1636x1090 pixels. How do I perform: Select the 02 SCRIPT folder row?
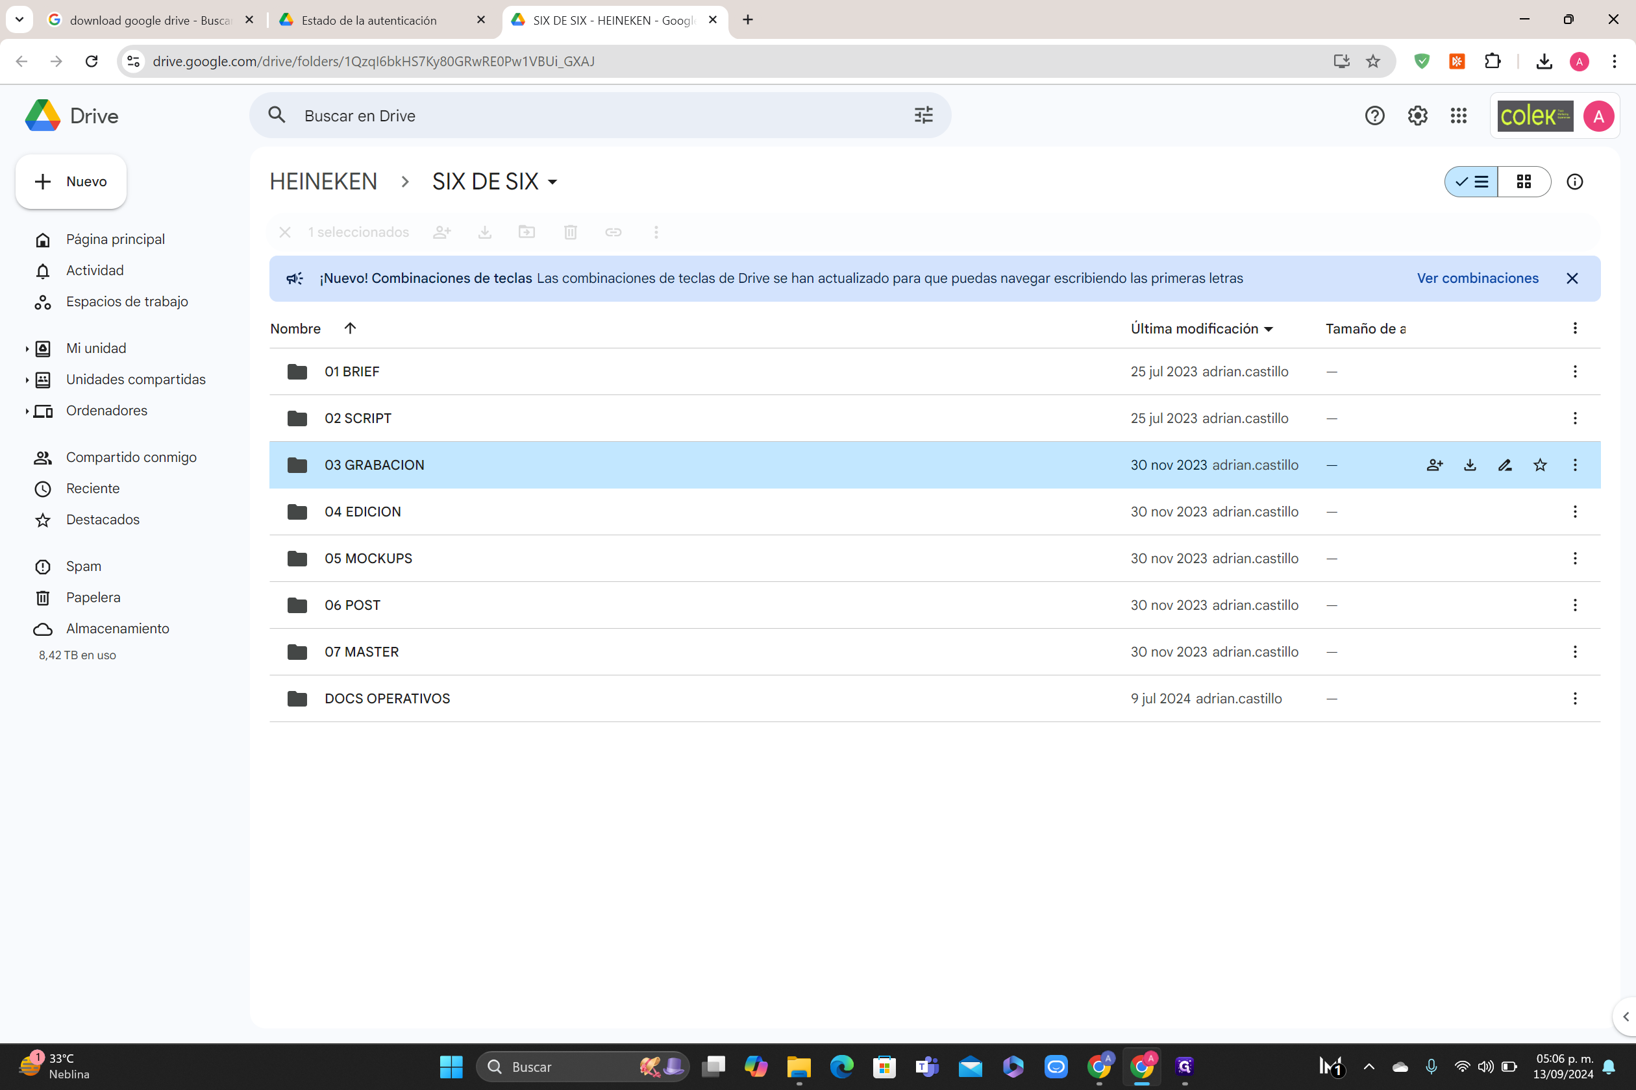935,418
